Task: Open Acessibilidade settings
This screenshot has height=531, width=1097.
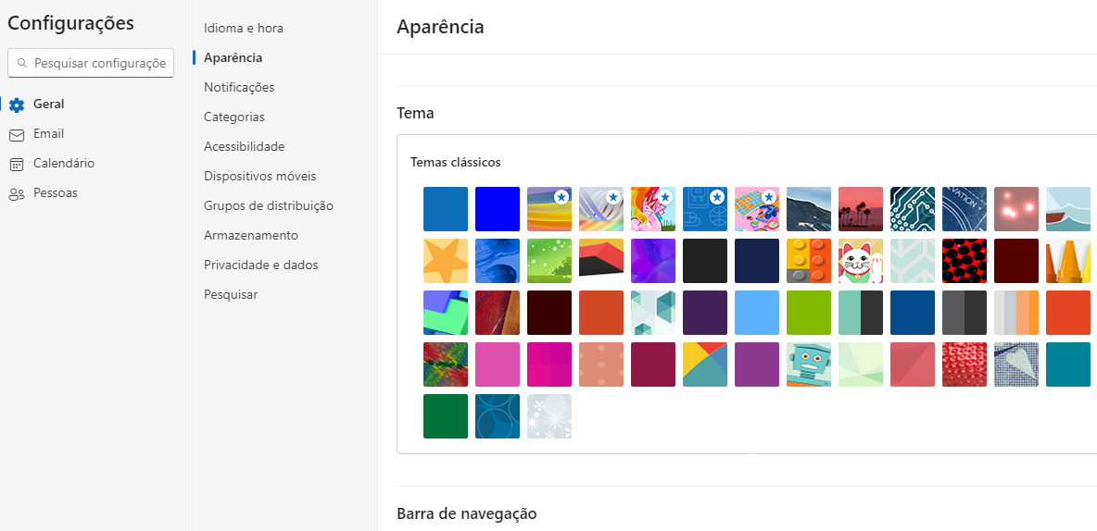Action: click(245, 146)
